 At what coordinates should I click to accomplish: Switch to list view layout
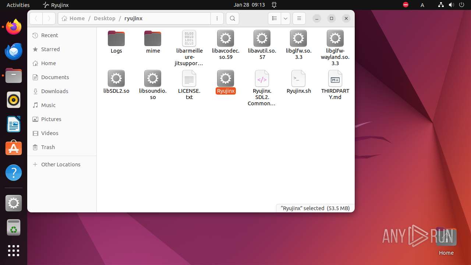(x=274, y=18)
